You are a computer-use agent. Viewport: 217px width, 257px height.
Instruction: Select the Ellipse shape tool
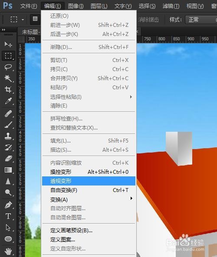8,239
